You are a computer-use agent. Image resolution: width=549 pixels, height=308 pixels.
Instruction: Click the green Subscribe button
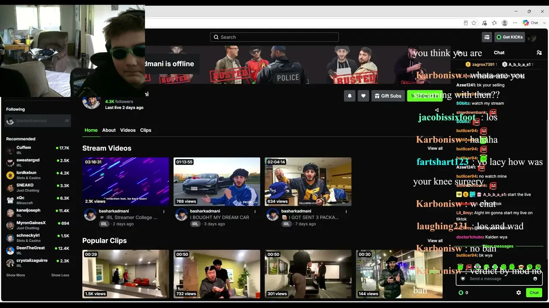(425, 96)
